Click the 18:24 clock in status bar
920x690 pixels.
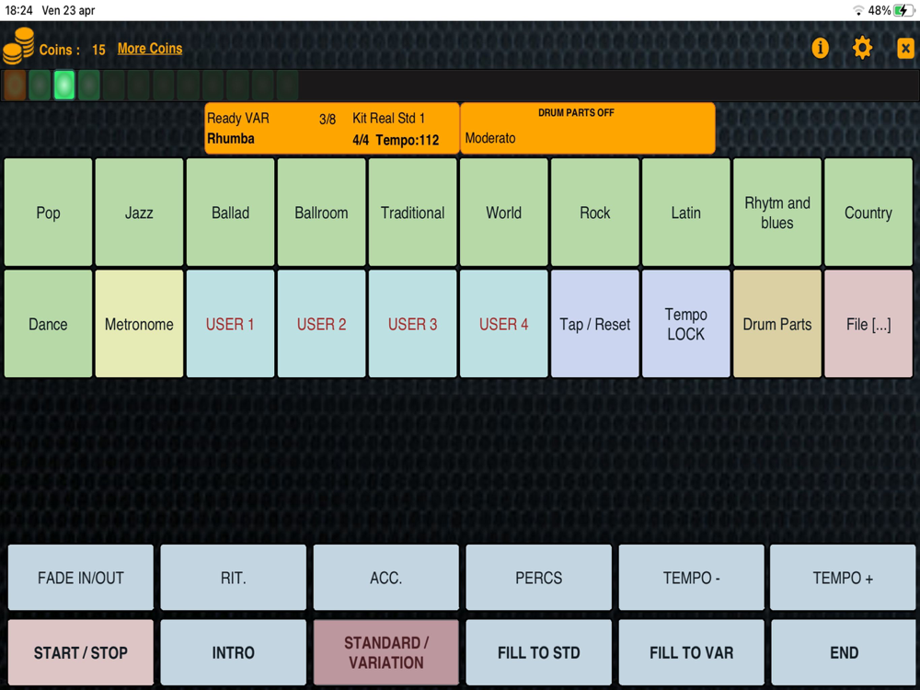pos(18,10)
